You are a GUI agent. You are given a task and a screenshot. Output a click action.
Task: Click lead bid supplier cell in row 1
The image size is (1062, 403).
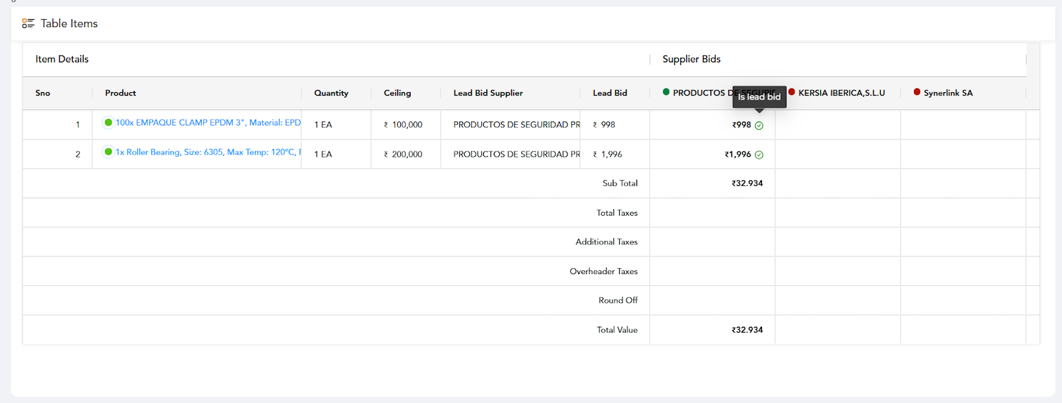[x=510, y=125]
